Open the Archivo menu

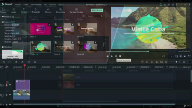18,5
